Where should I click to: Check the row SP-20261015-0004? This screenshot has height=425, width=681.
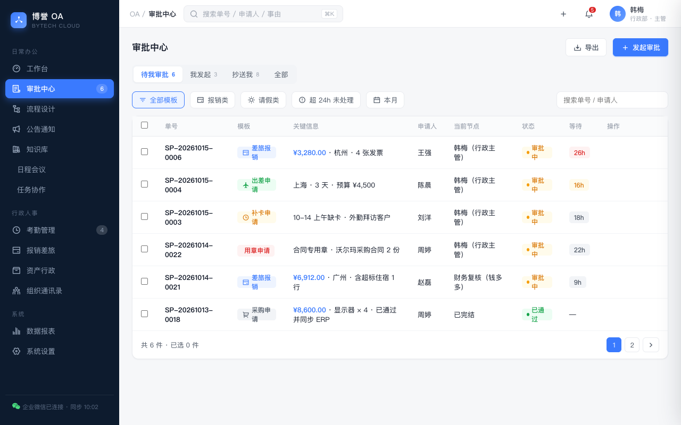144,184
